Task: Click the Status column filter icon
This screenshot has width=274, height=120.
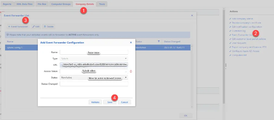Action: pyautogui.click(x=159, y=41)
